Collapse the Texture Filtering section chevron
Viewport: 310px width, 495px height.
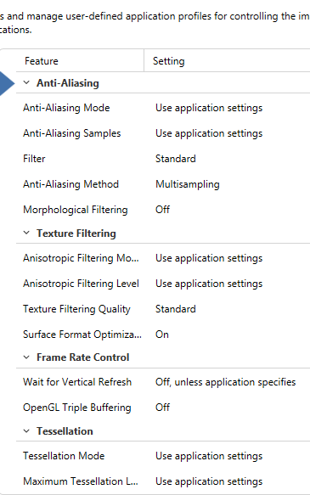click(26, 233)
